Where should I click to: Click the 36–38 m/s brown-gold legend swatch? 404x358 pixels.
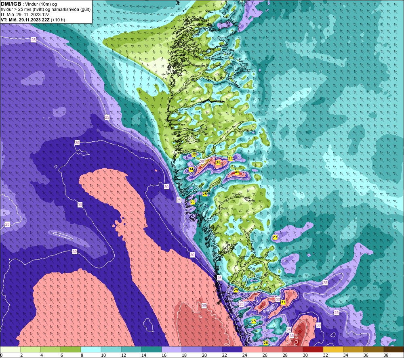[x=374, y=350]
